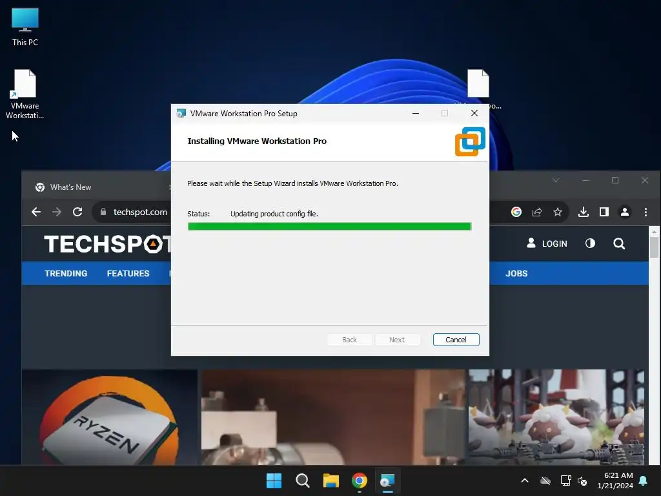Image resolution: width=661 pixels, height=496 pixels.
Task: Switch to Chrome from the taskbar
Action: (x=359, y=480)
